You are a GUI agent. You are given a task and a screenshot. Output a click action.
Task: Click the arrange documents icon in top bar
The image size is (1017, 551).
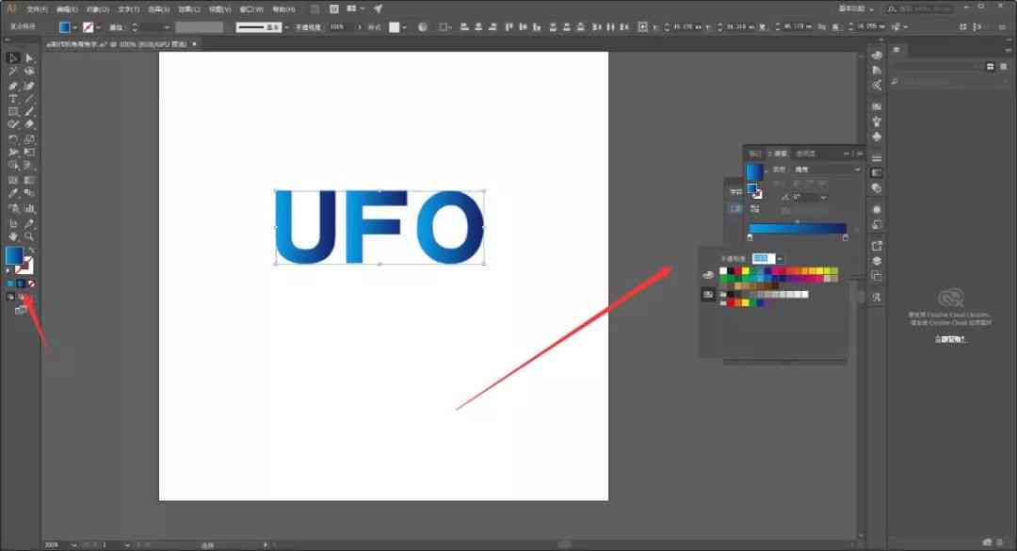353,9
